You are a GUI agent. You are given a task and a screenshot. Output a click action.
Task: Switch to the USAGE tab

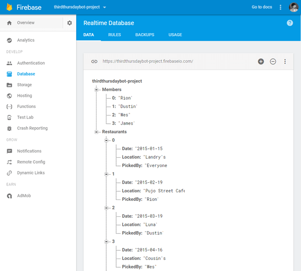pyautogui.click(x=175, y=35)
